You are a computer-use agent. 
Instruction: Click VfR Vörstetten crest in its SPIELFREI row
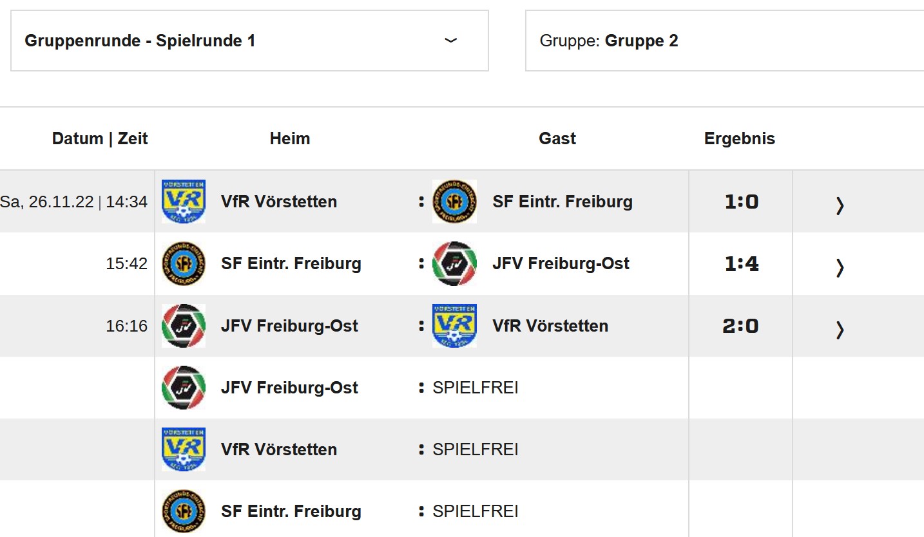click(x=184, y=449)
